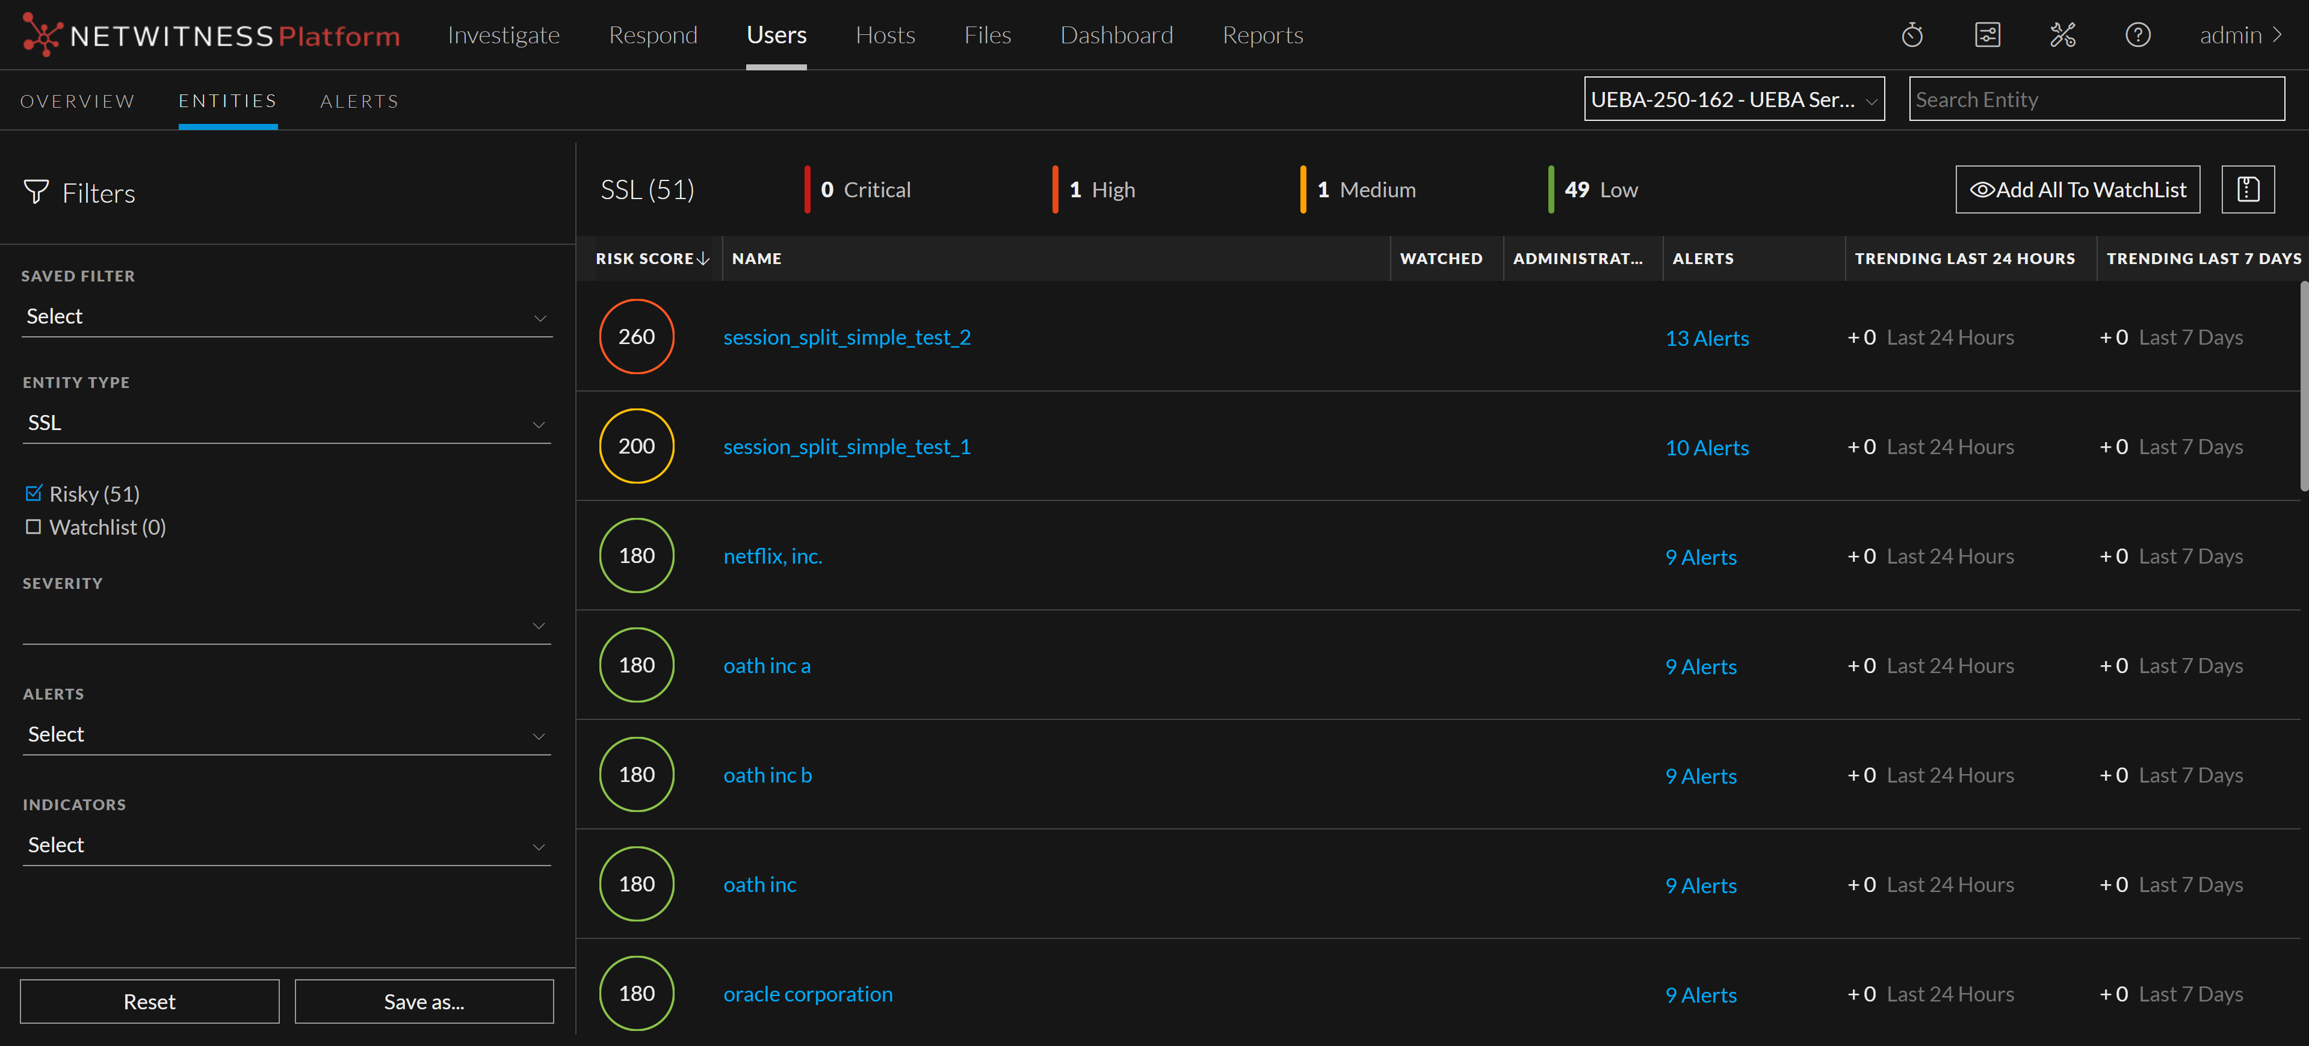2309x1046 pixels.
Task: Open session_split_simple_test_2 entity link
Action: coord(846,338)
